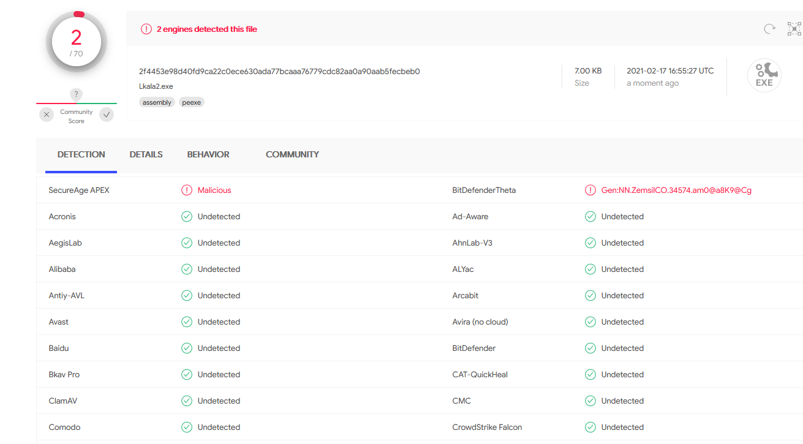Click the Malicious result text
The image size is (803, 444).
pos(214,190)
